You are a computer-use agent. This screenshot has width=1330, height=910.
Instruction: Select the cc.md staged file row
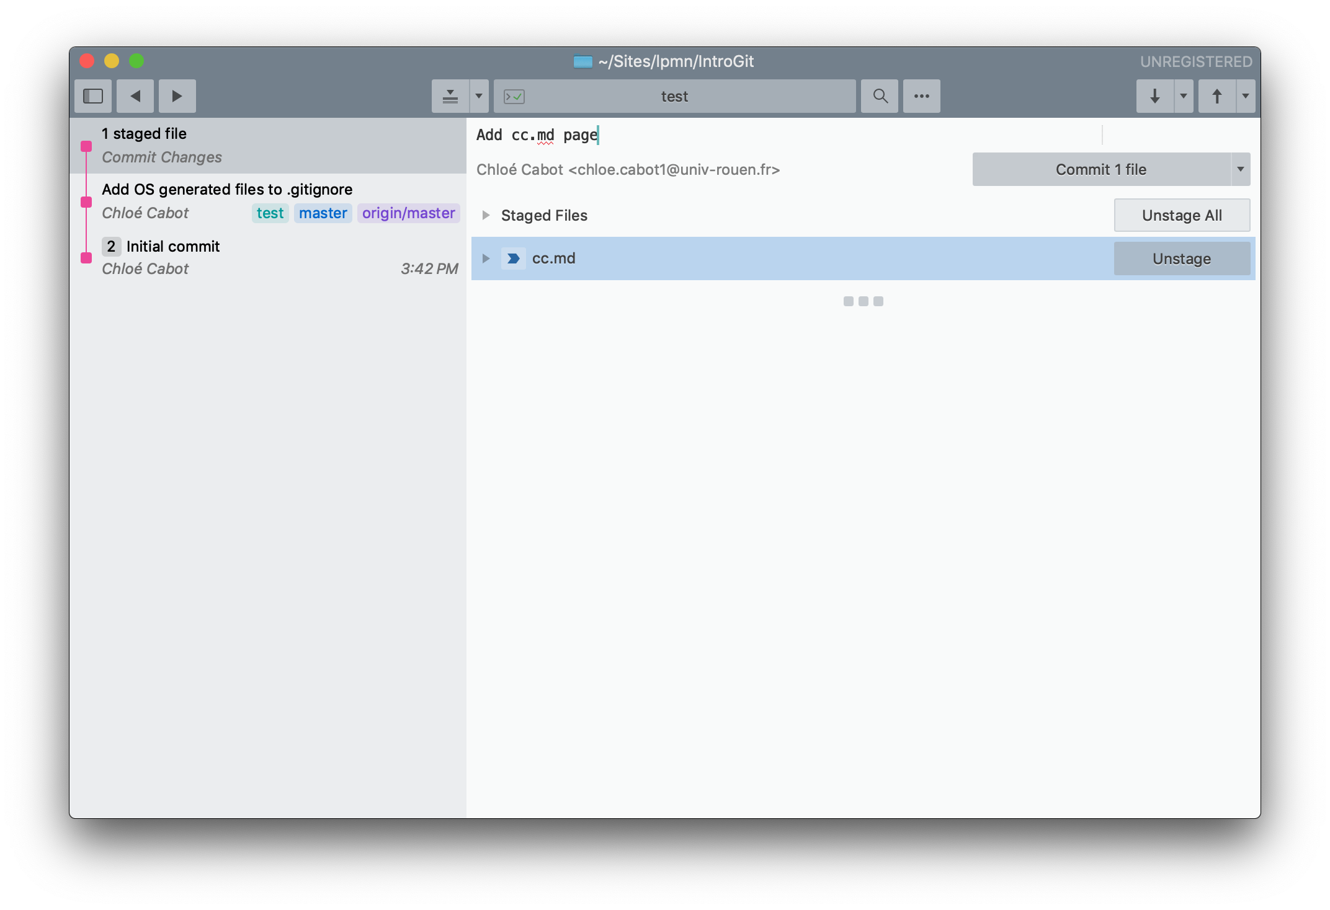tap(864, 258)
